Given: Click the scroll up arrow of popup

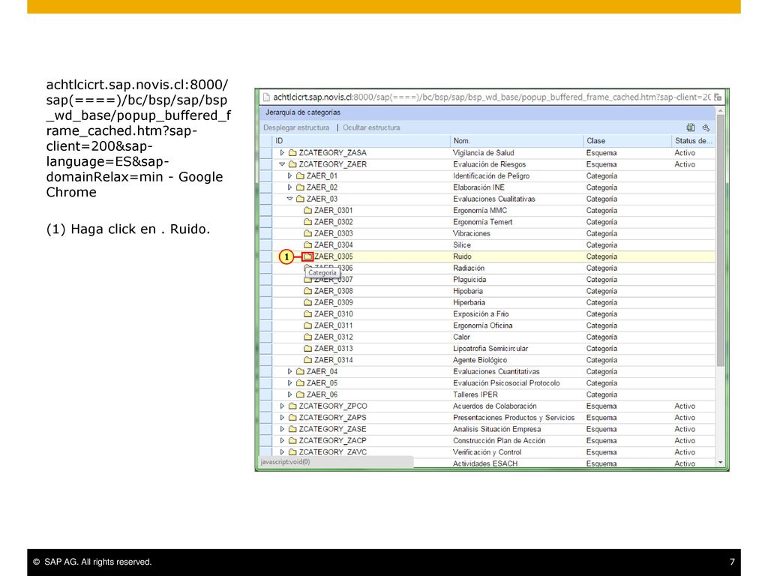Looking at the screenshot, I should 720,111.
